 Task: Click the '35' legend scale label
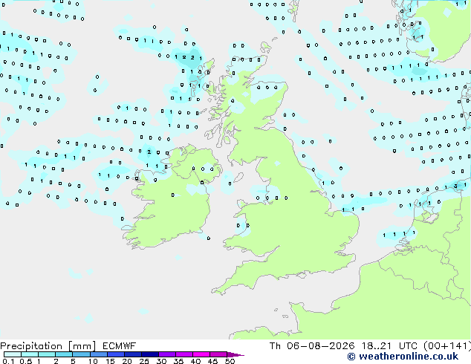178,361
